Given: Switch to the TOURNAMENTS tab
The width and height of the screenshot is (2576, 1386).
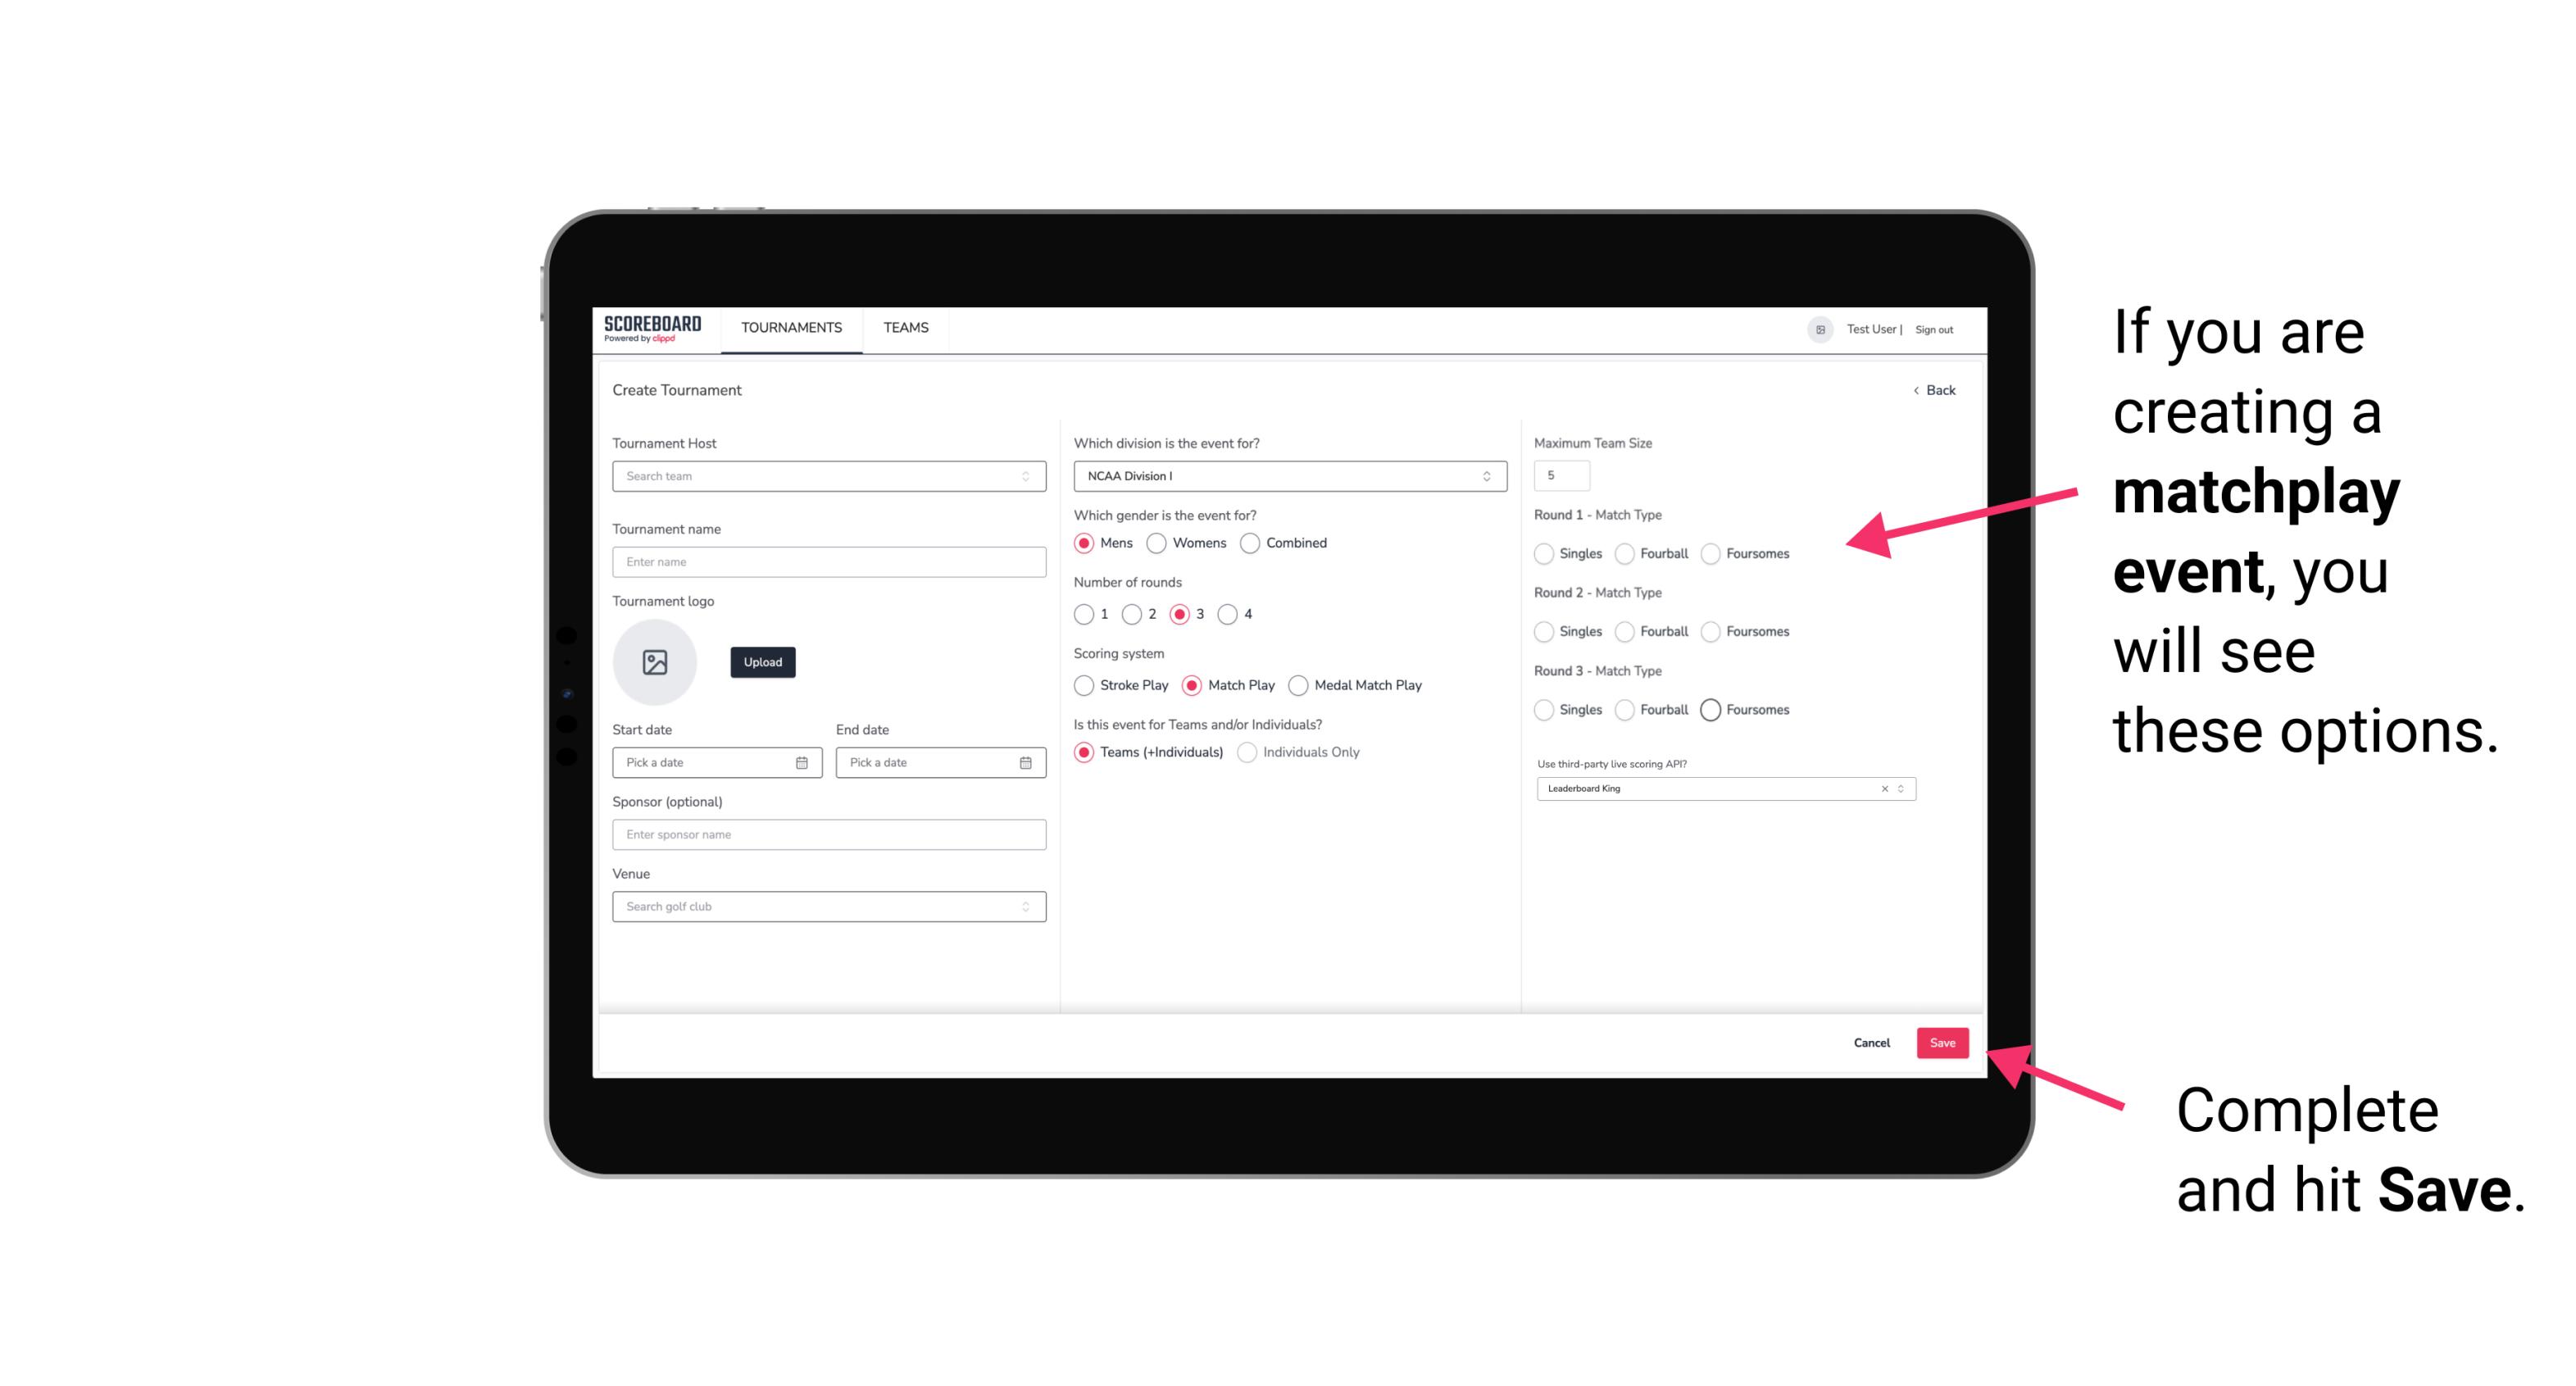Looking at the screenshot, I should [x=792, y=328].
